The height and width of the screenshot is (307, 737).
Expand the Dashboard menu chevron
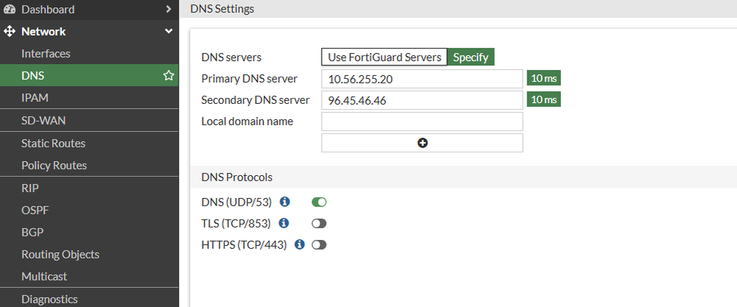tap(169, 10)
